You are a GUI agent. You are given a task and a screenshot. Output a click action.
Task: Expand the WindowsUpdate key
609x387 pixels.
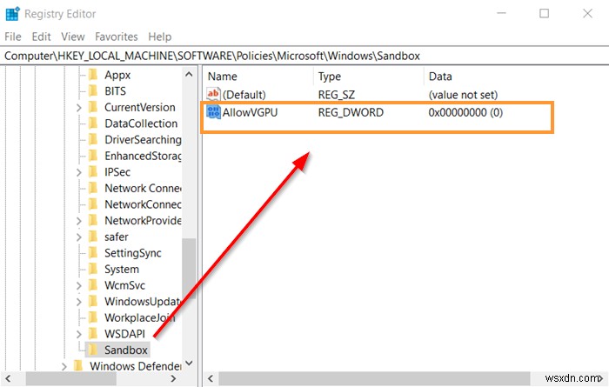click(79, 302)
